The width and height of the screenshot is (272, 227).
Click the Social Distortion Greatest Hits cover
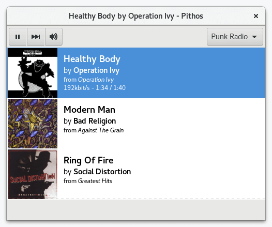(x=33, y=174)
